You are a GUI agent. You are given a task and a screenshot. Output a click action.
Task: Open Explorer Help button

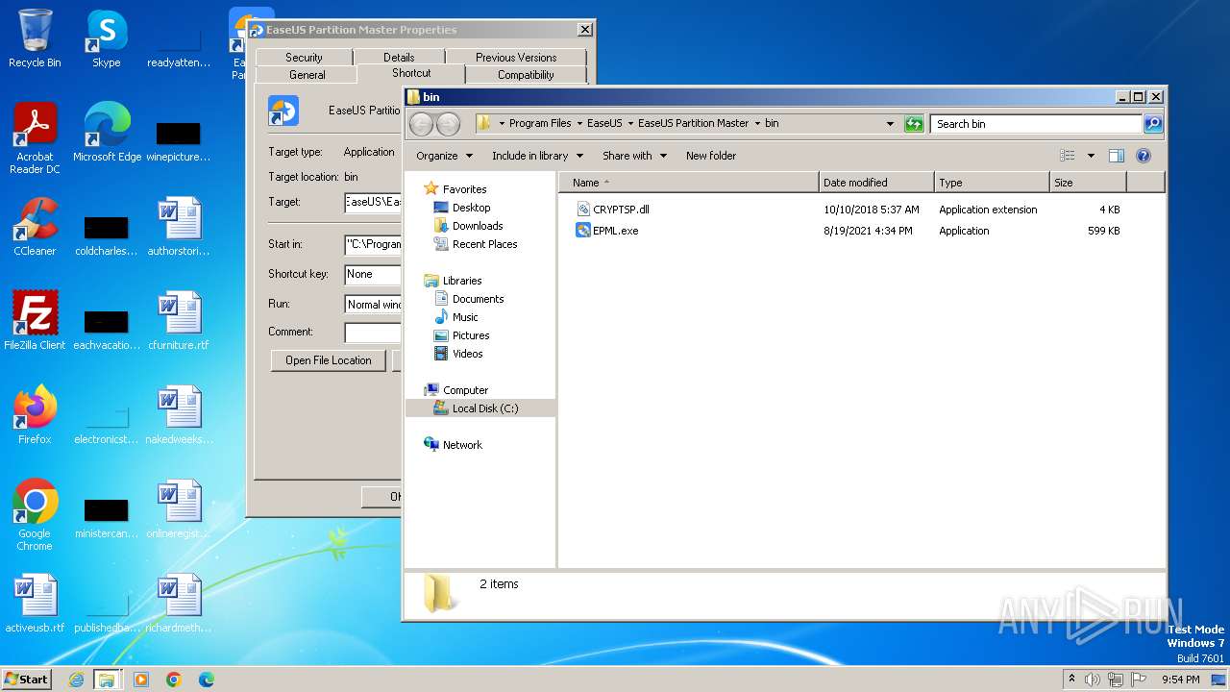point(1144,156)
